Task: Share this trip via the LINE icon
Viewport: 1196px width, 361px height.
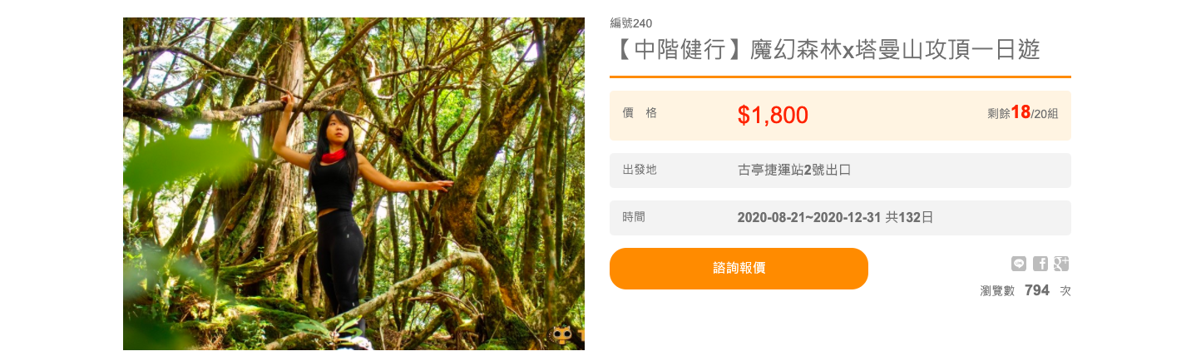Action: [x=1019, y=264]
